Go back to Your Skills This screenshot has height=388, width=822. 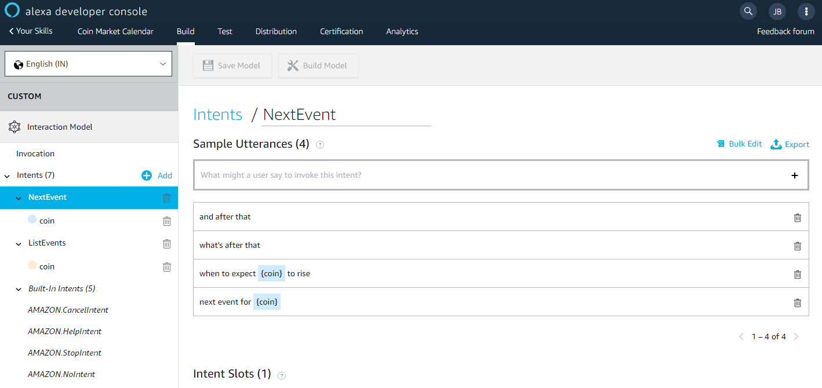pyautogui.click(x=31, y=31)
